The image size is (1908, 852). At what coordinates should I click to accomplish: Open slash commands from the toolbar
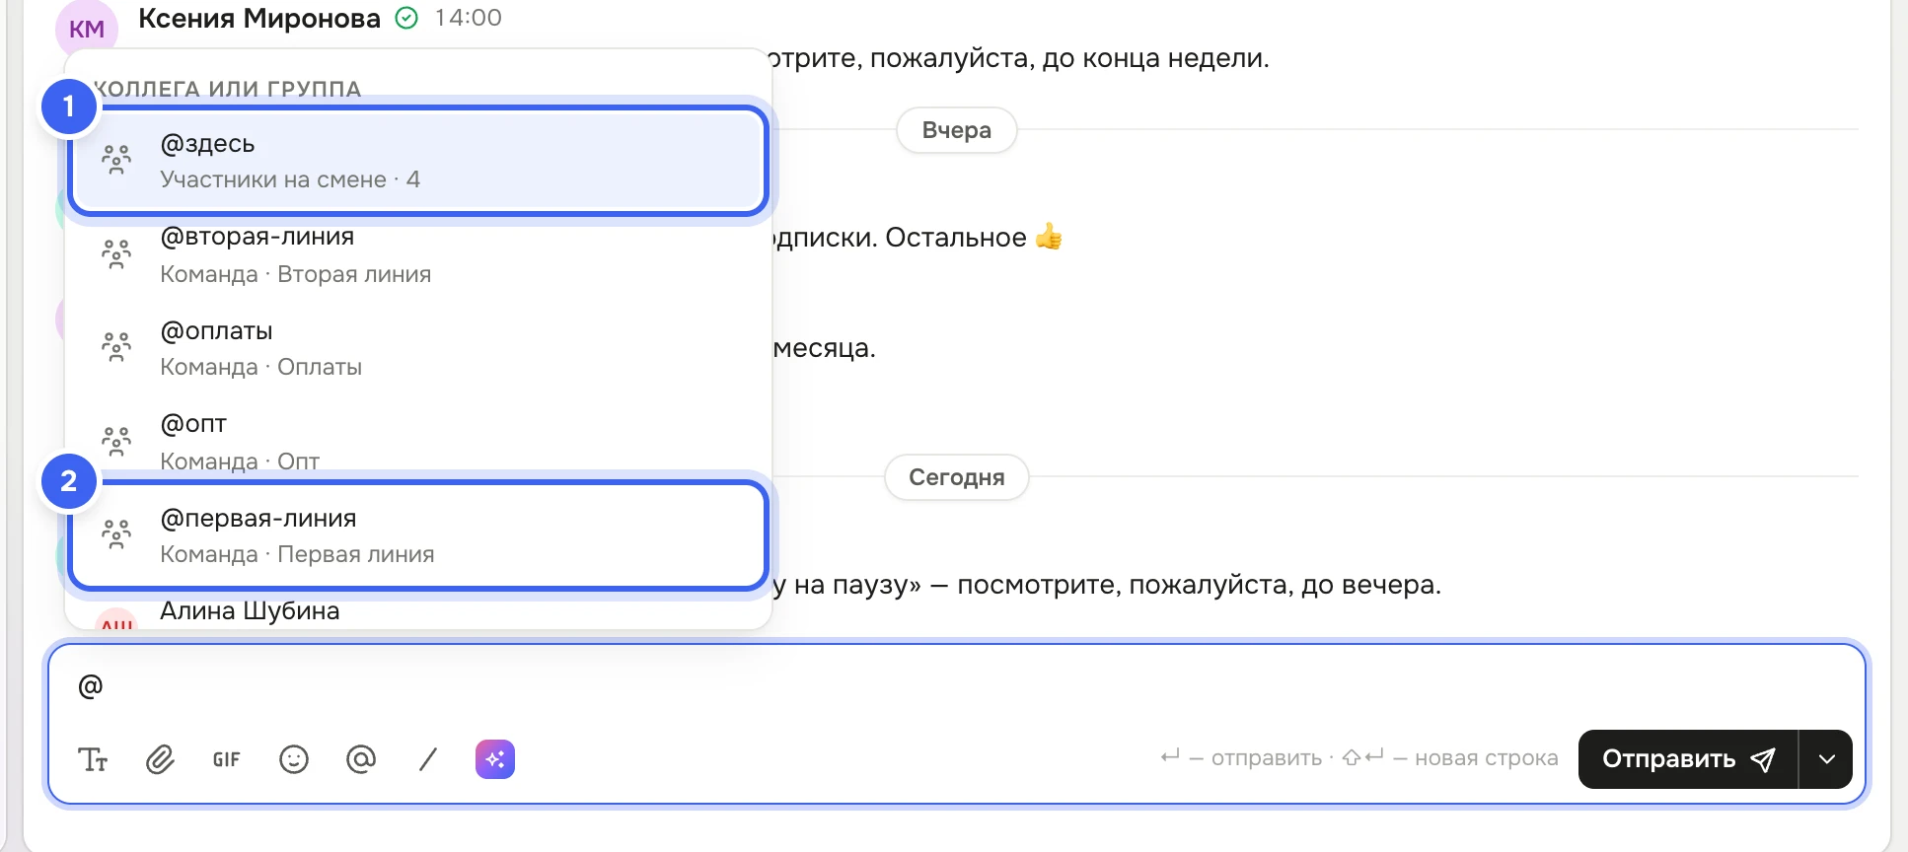point(428,759)
